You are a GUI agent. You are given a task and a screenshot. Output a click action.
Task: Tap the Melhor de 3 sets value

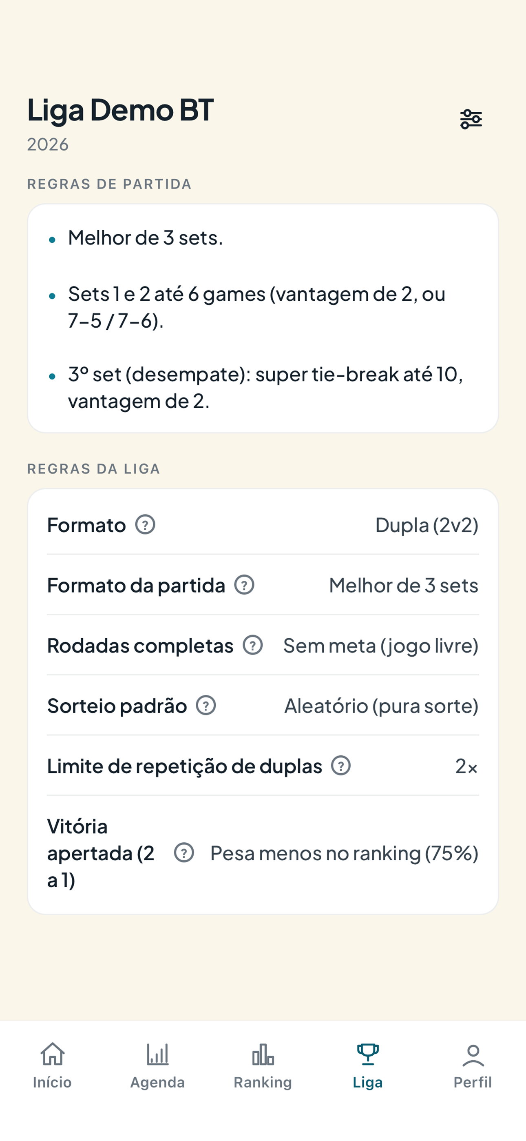[404, 585]
